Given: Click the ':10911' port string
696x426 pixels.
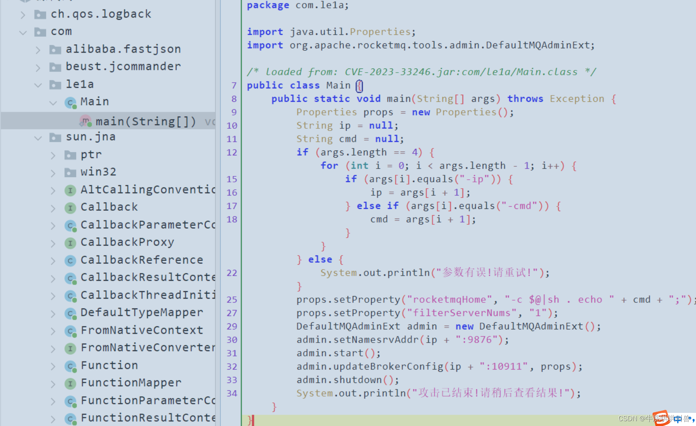Looking at the screenshot, I should (504, 367).
